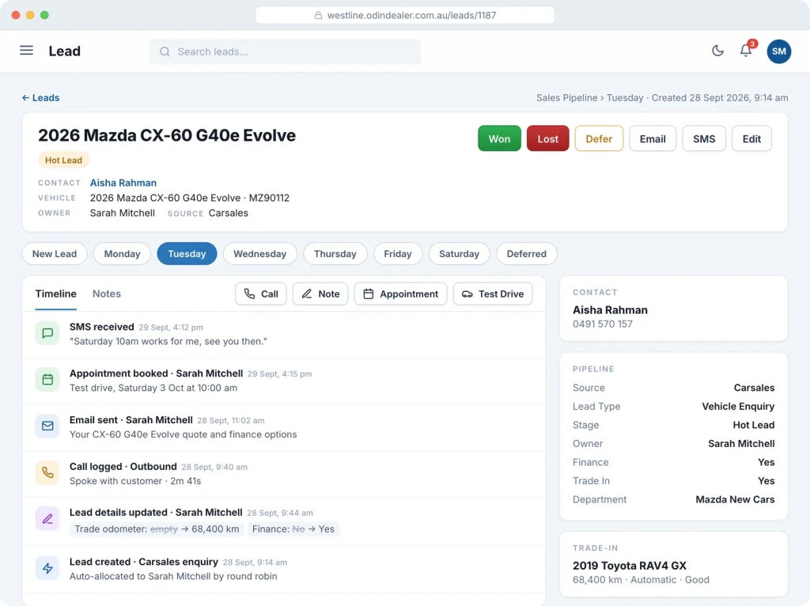Select the Tuesday pipeline stage
This screenshot has height=606, width=810.
pos(187,254)
